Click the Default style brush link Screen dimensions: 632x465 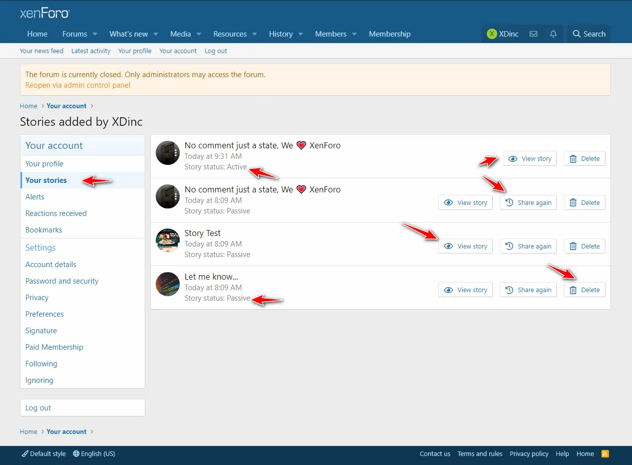[44, 454]
